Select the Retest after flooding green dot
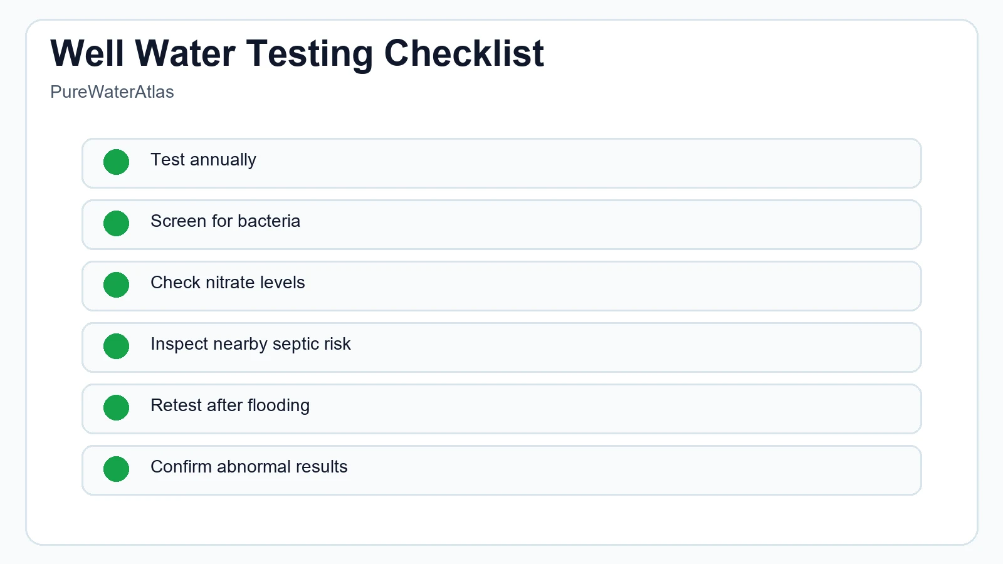The height and width of the screenshot is (564, 1003). (x=116, y=408)
